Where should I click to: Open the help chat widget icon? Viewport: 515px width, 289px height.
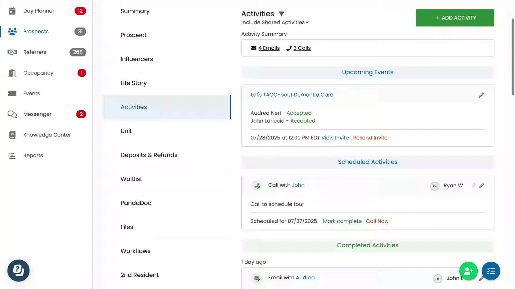click(x=18, y=271)
